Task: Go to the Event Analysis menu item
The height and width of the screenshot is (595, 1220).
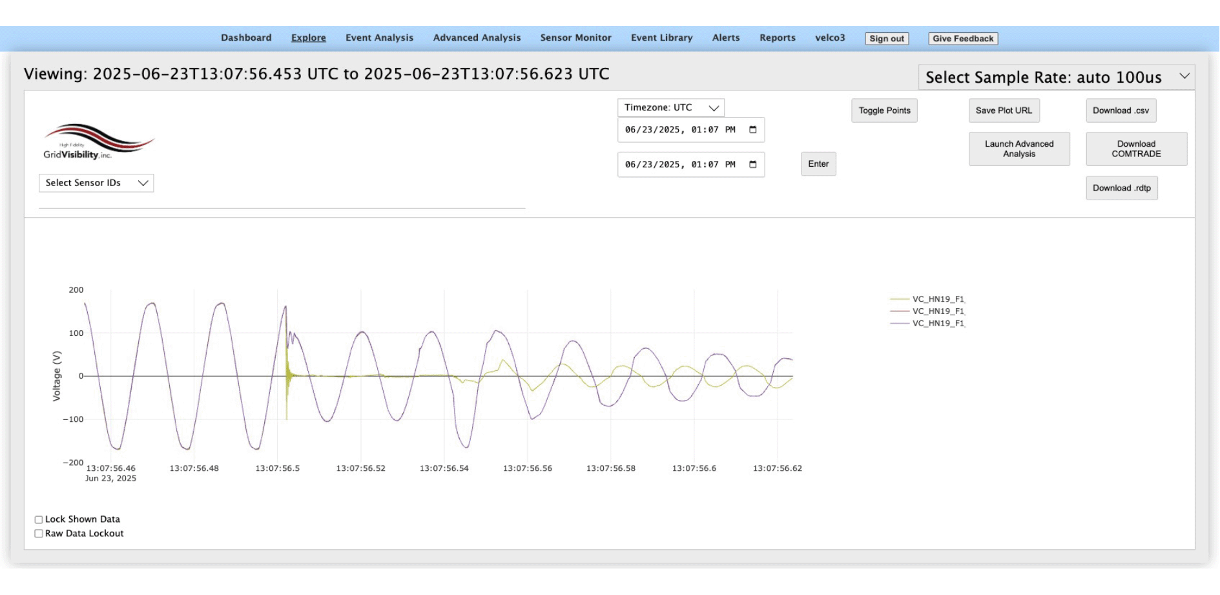Action: 379,38
